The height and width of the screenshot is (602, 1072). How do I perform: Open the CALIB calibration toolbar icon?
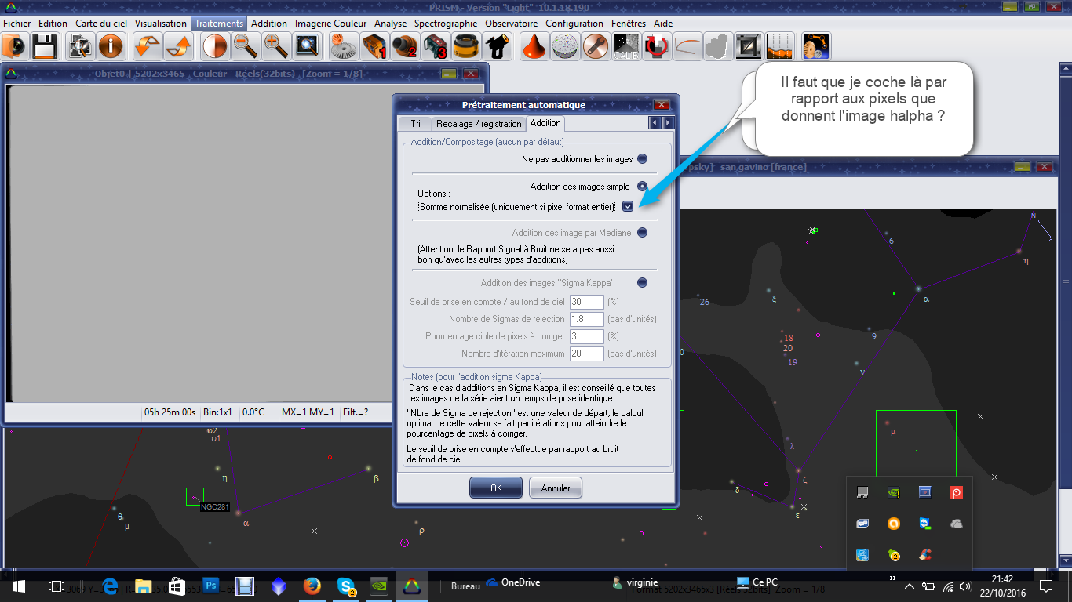625,47
